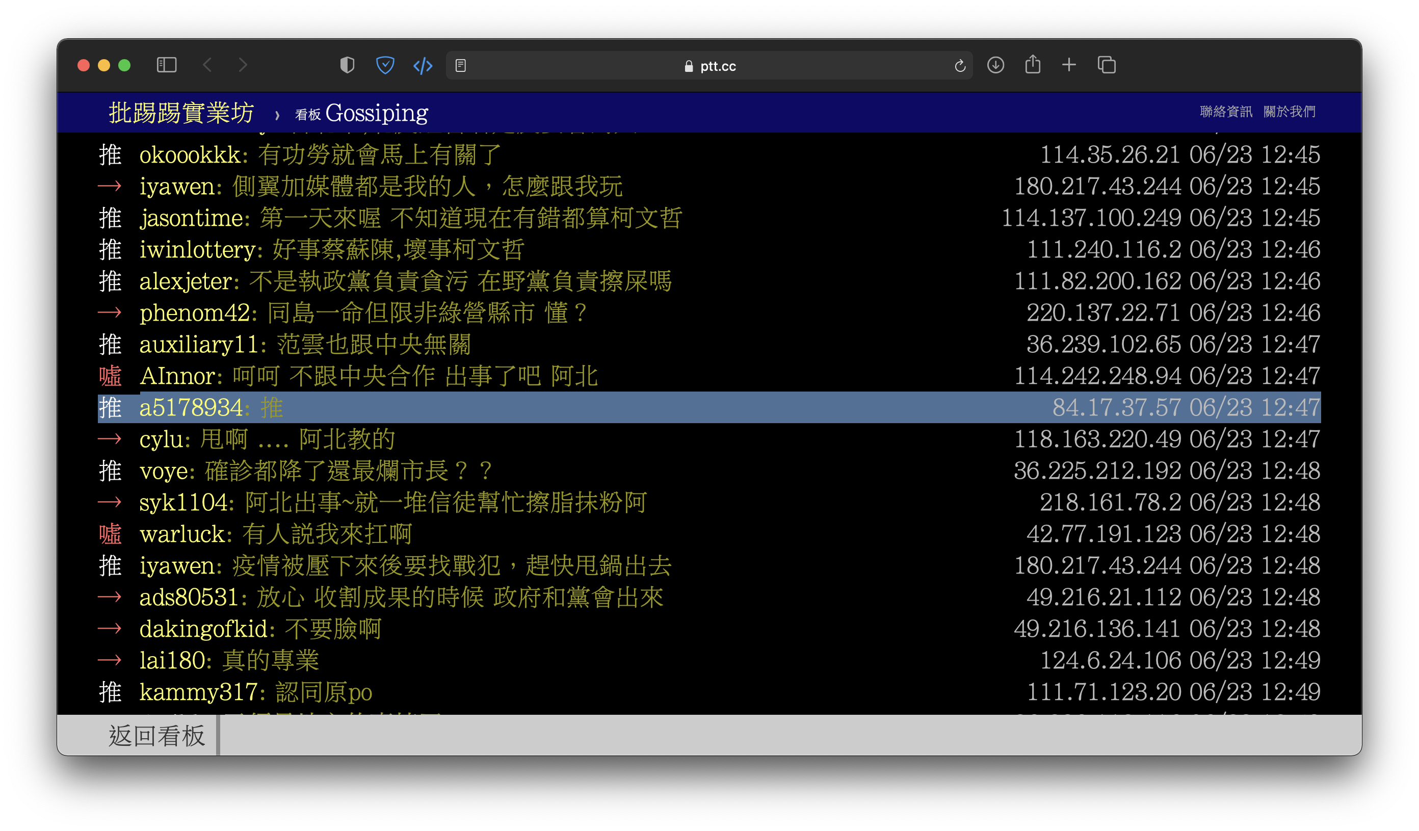Click the green fullscreen window button
The height and width of the screenshot is (831, 1419).
(124, 65)
